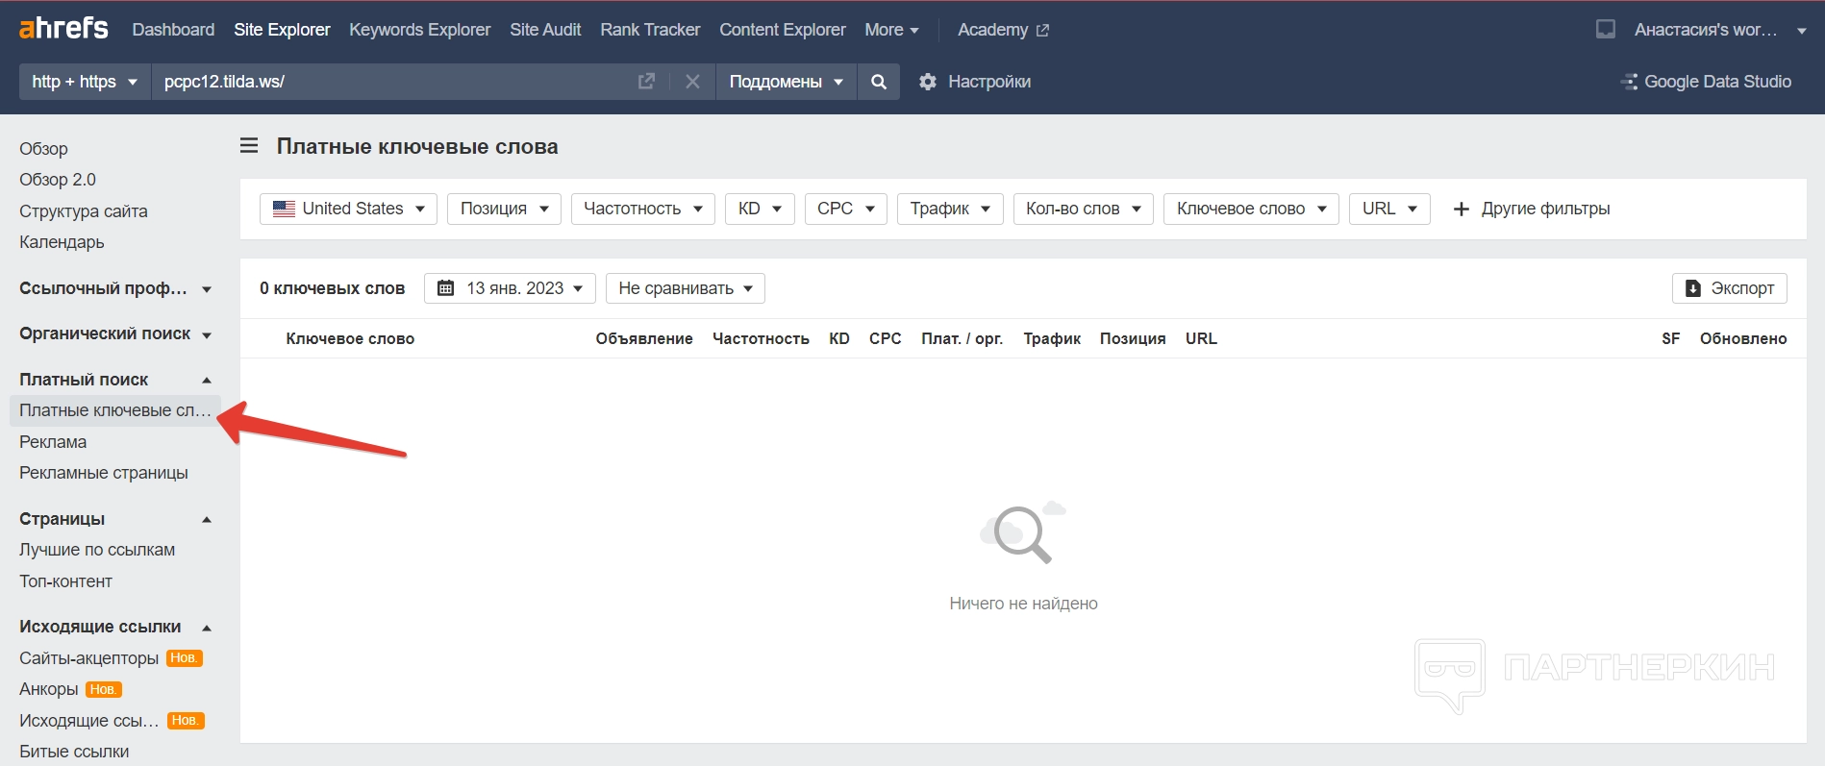Open the Не сравнивать dropdown
Screen dimensions: 1825x766
tap(686, 288)
